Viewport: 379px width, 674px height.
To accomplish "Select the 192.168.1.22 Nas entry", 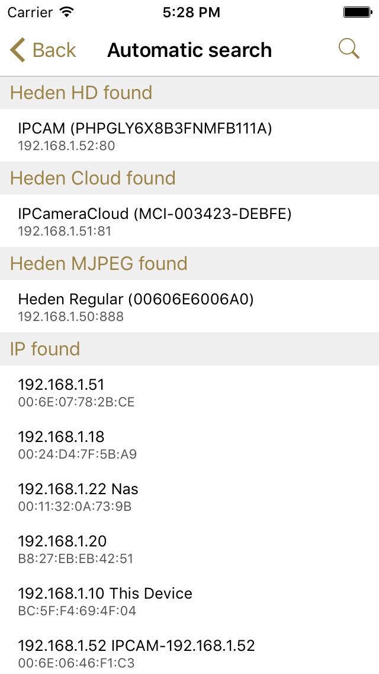I will pyautogui.click(x=189, y=496).
